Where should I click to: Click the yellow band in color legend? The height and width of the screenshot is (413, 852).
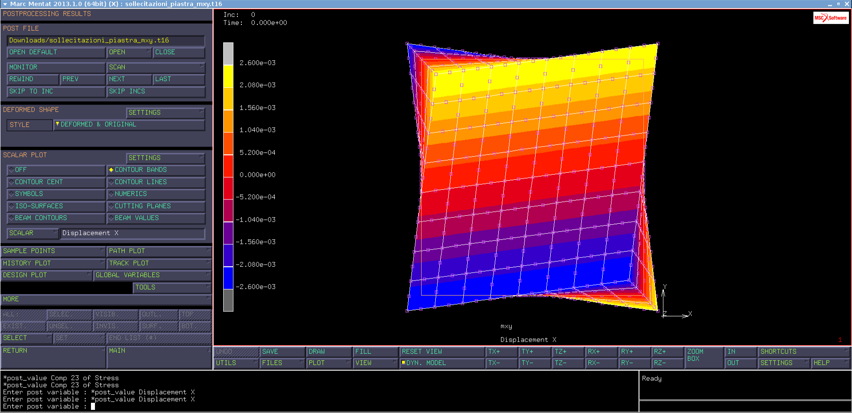click(x=228, y=76)
